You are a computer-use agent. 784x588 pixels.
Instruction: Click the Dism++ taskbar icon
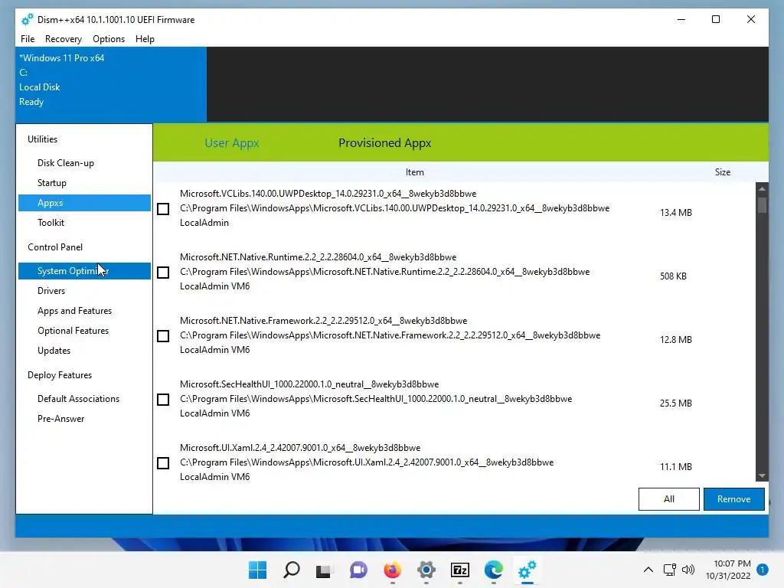pyautogui.click(x=528, y=570)
